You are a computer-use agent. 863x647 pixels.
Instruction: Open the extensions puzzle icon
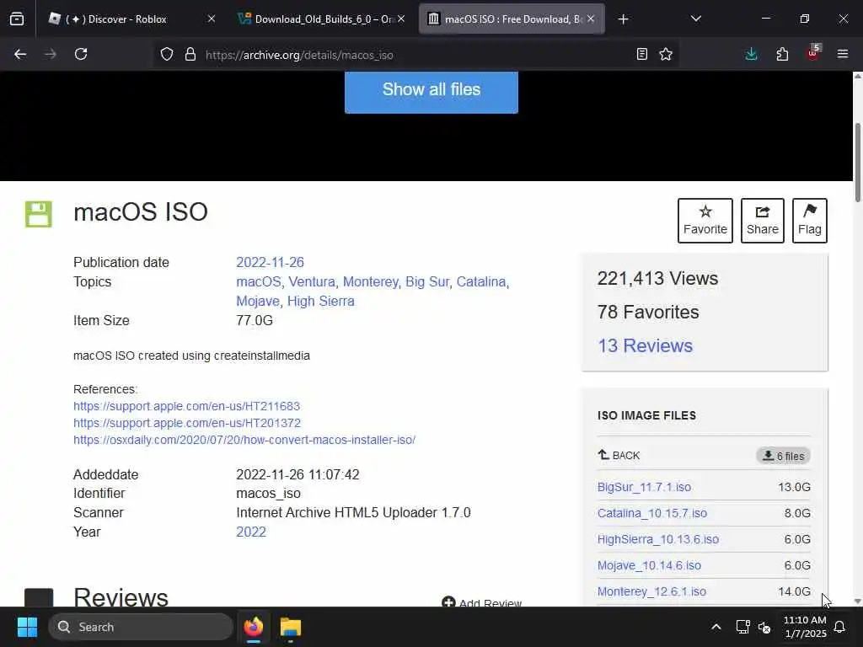[x=782, y=54]
